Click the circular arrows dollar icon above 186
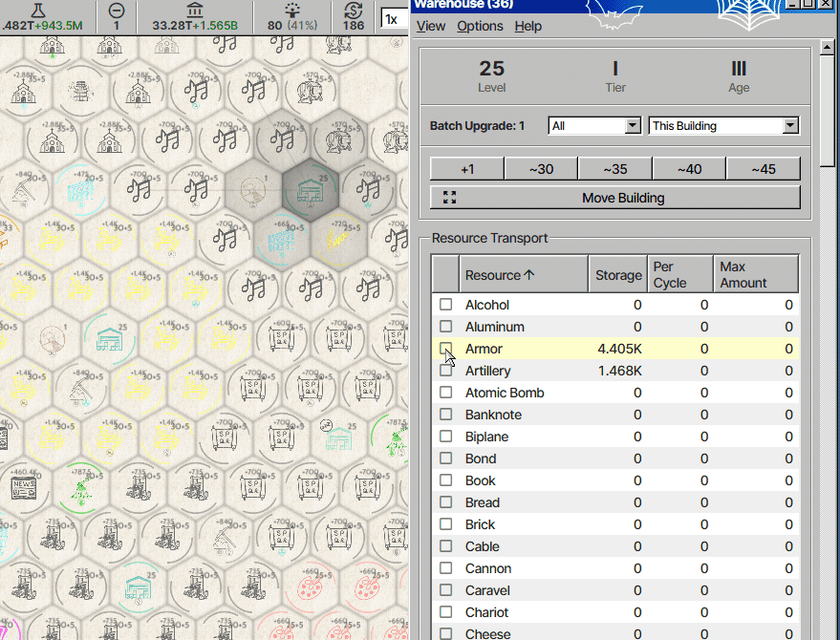This screenshot has width=840, height=640. point(354,10)
